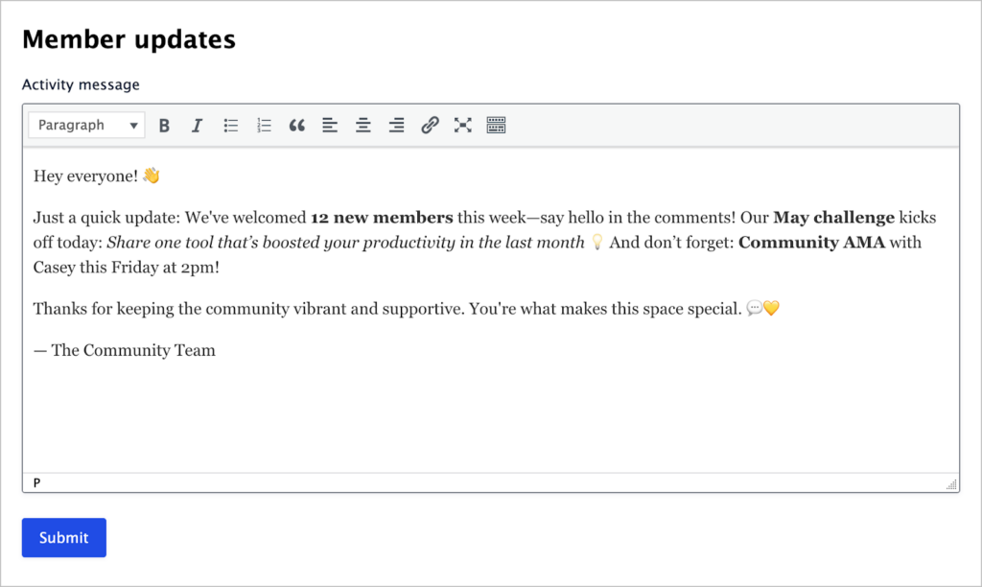This screenshot has height=587, width=982.
Task: Click the waving hand emoji
Action: [x=152, y=176]
